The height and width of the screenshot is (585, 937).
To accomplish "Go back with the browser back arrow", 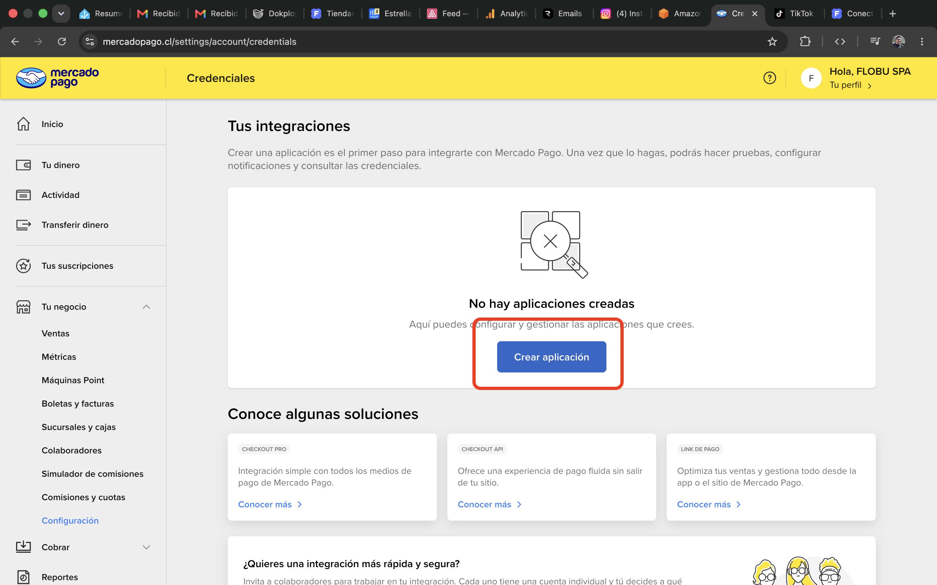I will tap(15, 41).
